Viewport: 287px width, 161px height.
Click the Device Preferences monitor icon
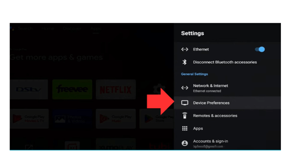click(185, 103)
